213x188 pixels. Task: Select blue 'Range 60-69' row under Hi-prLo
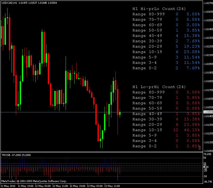(x=166, y=25)
